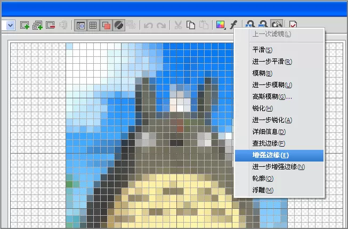Screen dimensions: 348x229
Task: Toggle the pixel grid display icon
Action: coord(93,25)
